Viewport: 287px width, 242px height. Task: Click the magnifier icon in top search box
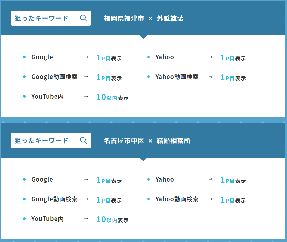84,18
